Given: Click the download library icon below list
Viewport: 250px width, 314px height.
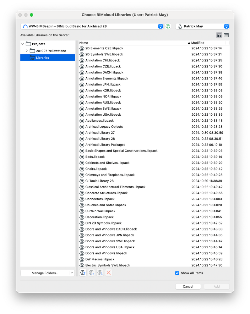Looking at the screenshot, I should pyautogui.click(x=100, y=273).
